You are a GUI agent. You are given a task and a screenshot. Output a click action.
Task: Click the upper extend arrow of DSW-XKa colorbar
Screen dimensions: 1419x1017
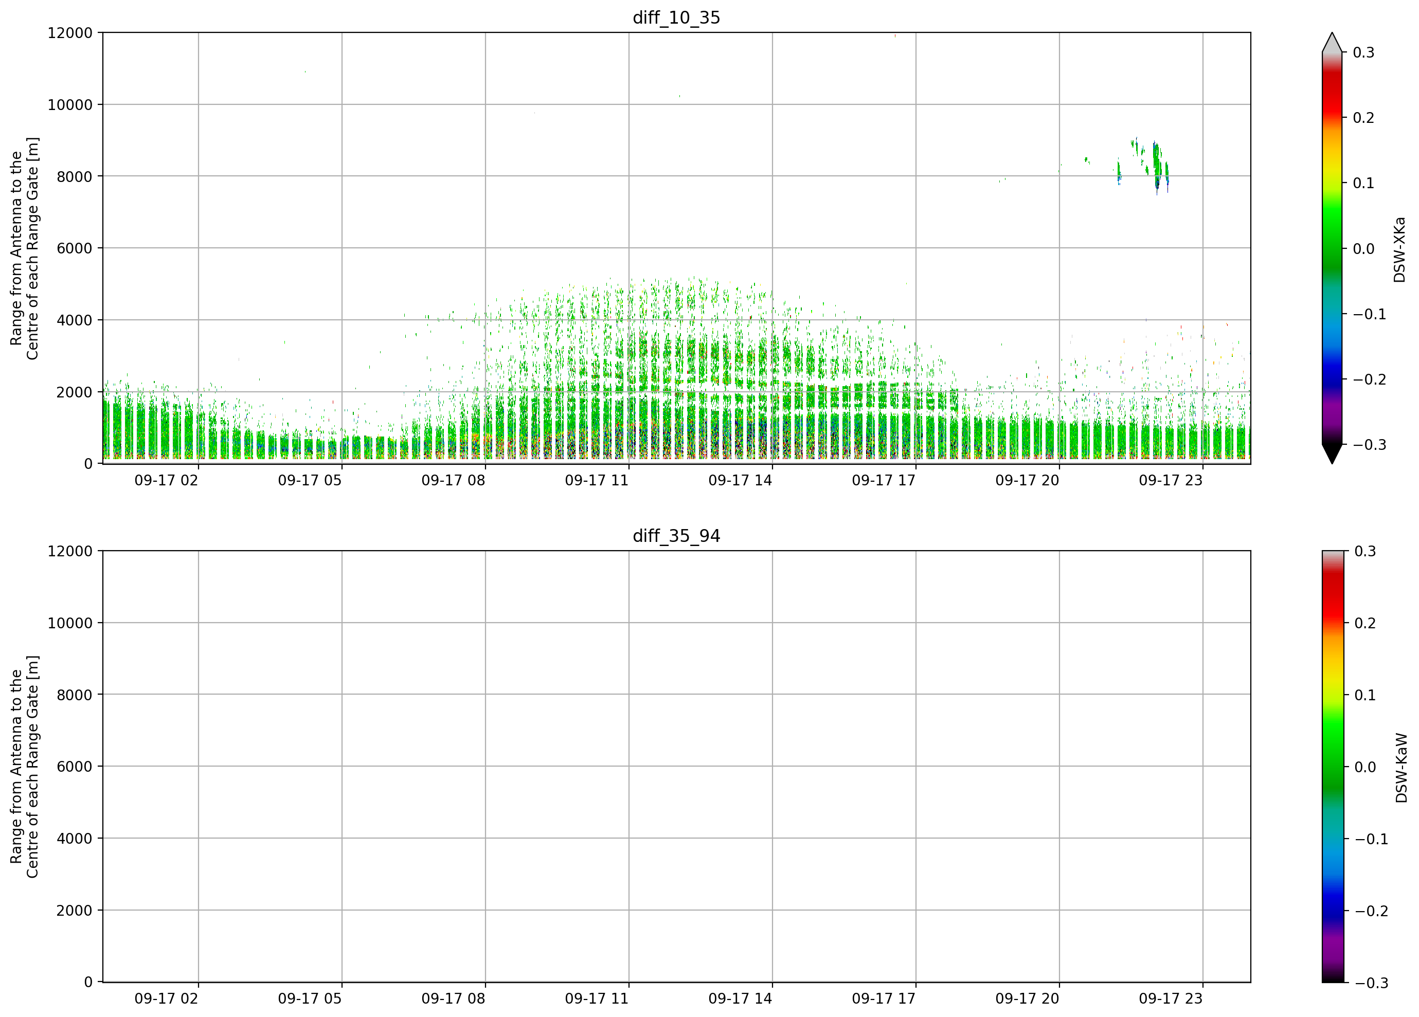1332,43
